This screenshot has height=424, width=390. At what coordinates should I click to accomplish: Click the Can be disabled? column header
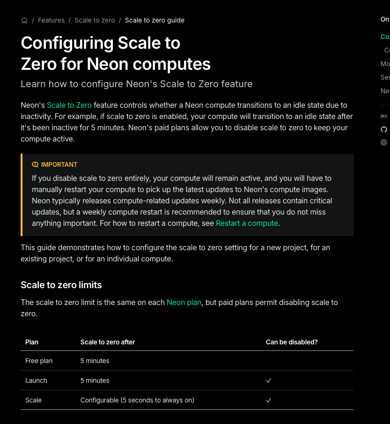point(292,342)
